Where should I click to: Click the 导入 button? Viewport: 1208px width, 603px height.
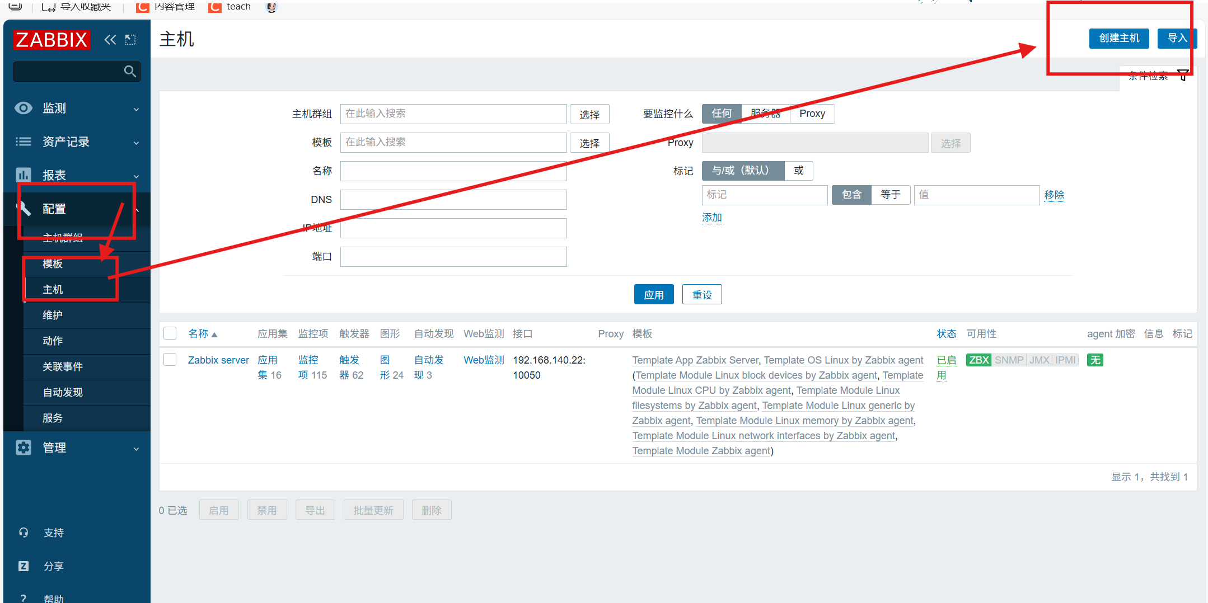(x=1177, y=38)
